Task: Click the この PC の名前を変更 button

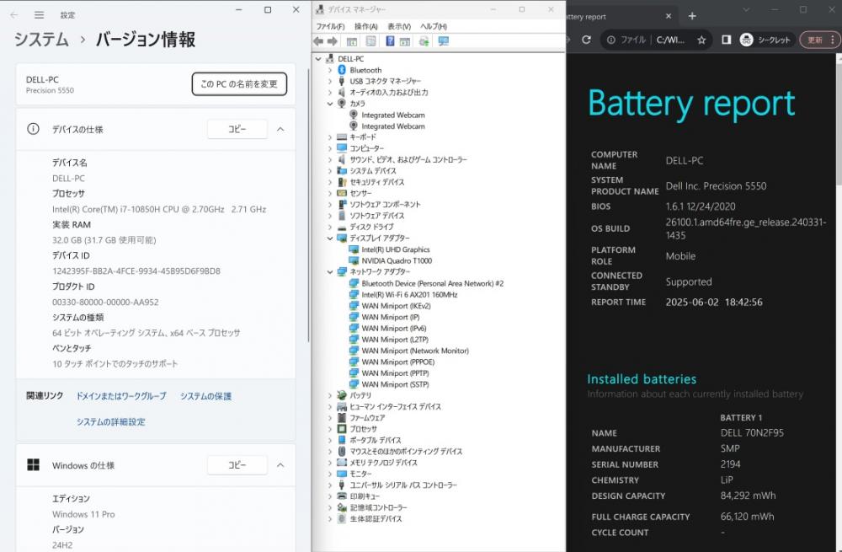Action: point(239,83)
